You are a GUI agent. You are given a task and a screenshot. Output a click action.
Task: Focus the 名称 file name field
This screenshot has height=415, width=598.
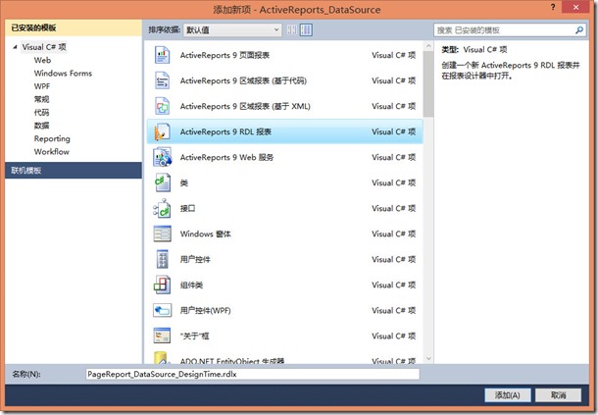click(x=253, y=374)
